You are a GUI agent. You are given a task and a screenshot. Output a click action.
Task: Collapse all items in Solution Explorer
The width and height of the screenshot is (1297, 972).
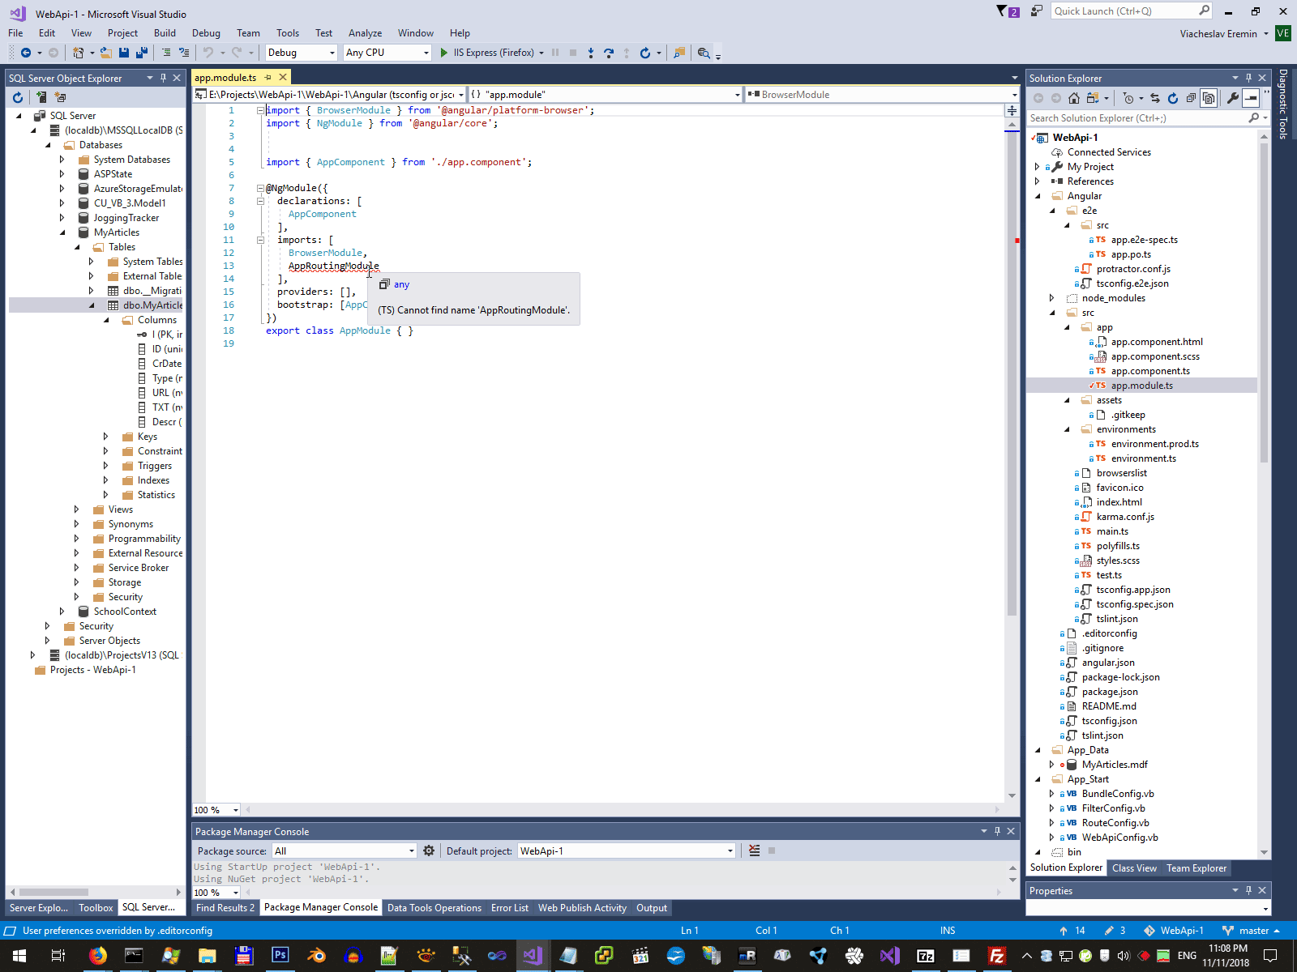1191,98
